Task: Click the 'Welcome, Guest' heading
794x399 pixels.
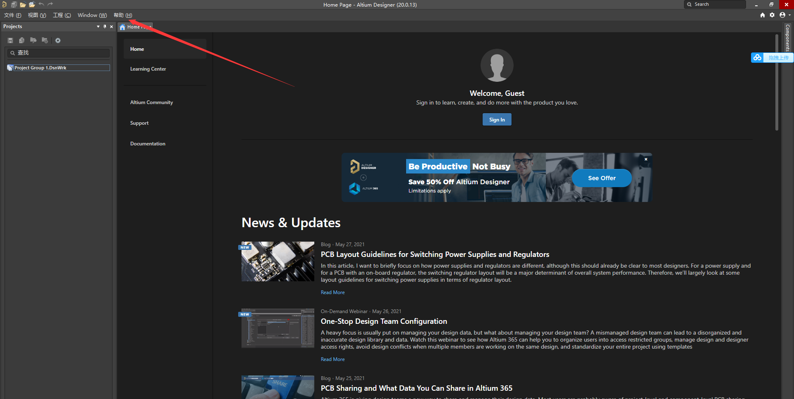Action: [x=497, y=93]
